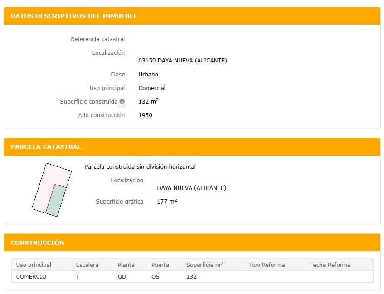Click Parcela construida sin división horizontal text

point(141,166)
